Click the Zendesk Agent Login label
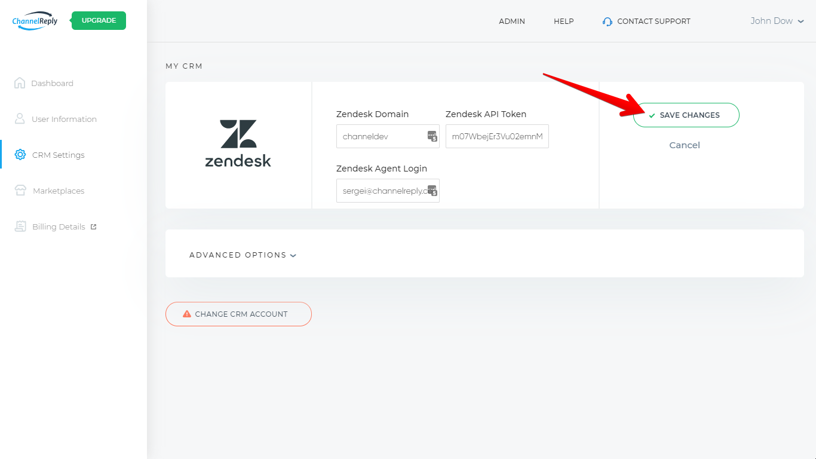The height and width of the screenshot is (459, 816). point(382,169)
